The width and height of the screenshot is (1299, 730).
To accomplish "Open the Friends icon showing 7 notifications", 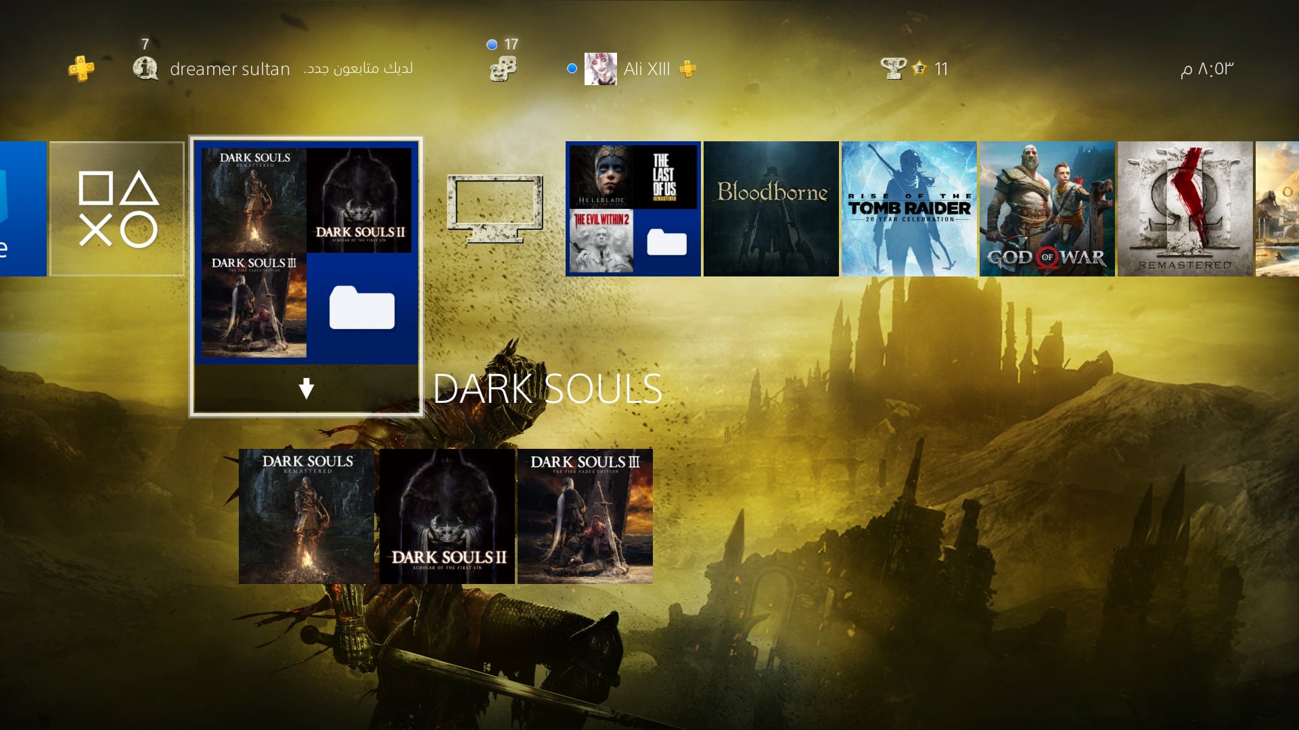I will point(145,68).
